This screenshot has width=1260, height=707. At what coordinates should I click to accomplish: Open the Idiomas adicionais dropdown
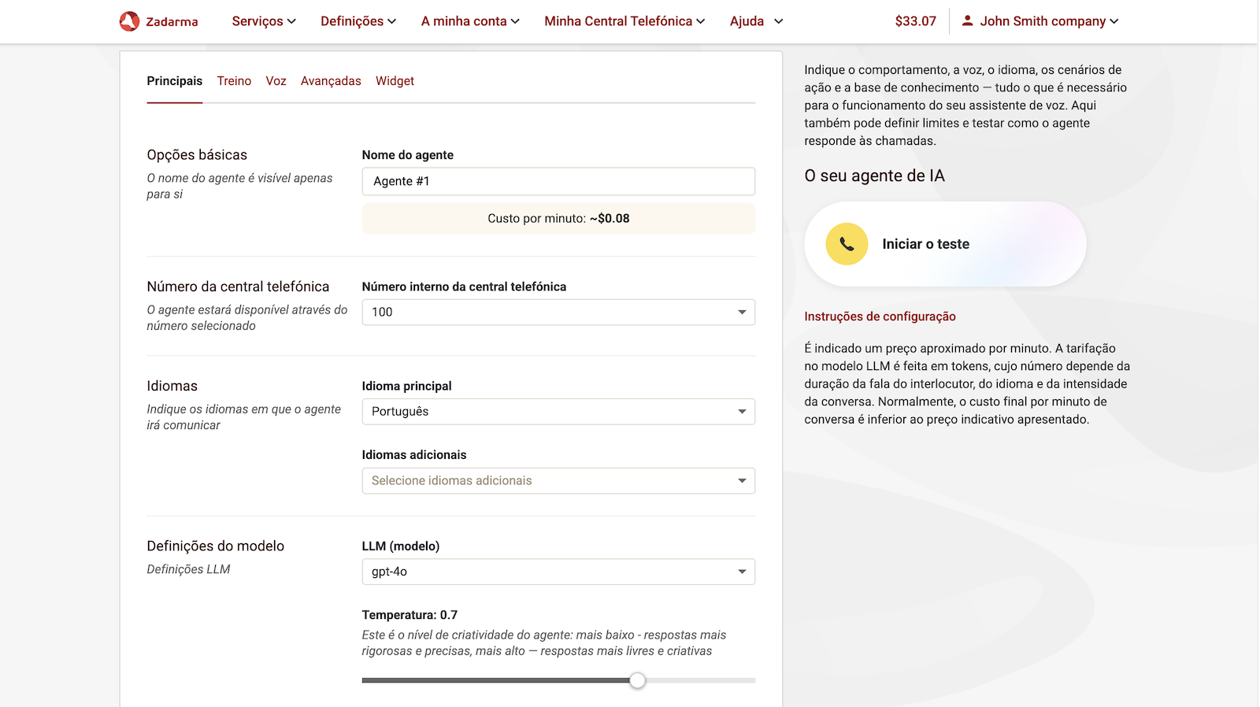tap(558, 481)
